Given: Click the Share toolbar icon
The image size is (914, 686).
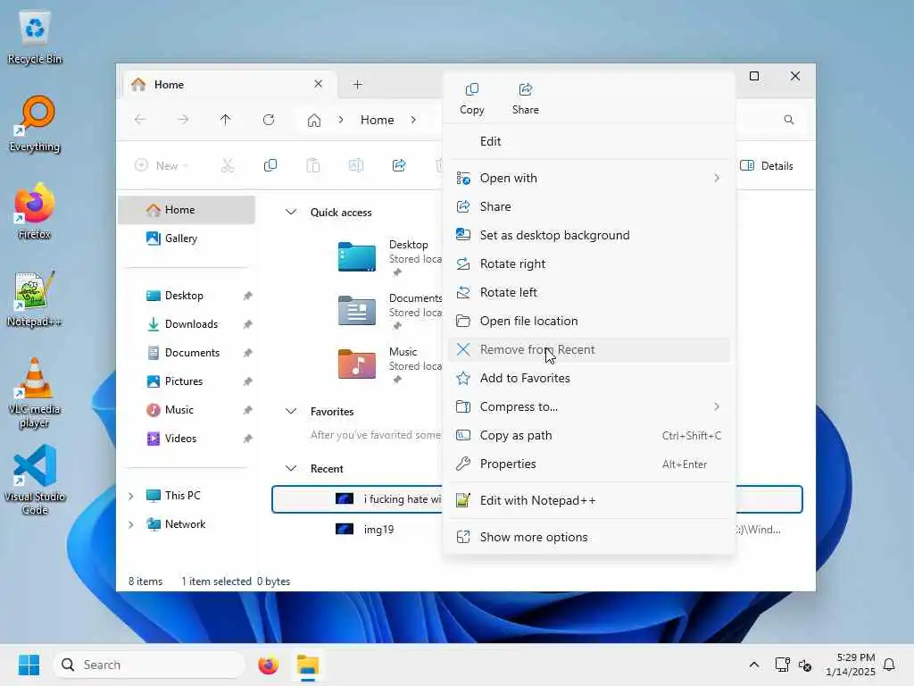Looking at the screenshot, I should coord(399,165).
